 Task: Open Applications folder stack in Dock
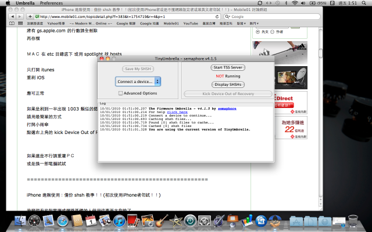pos(296,221)
